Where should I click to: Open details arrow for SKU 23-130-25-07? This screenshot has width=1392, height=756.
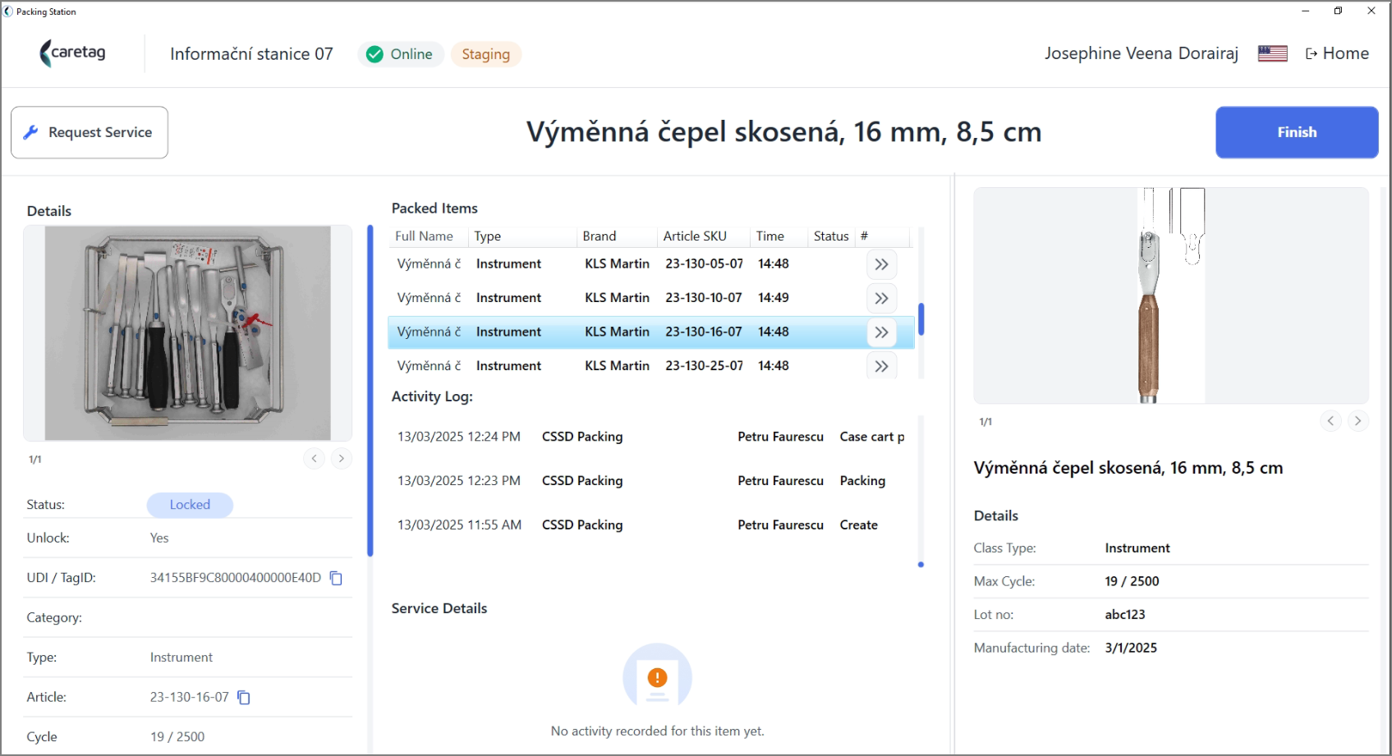tap(881, 366)
